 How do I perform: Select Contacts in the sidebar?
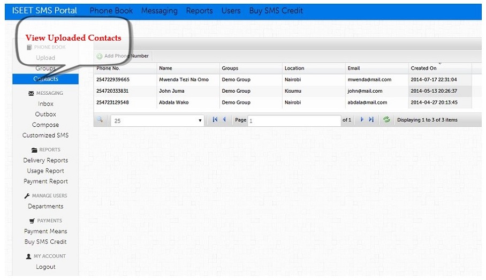(x=45, y=79)
